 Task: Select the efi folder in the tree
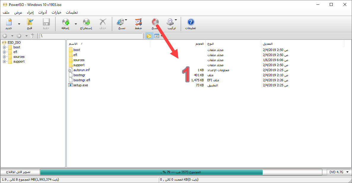pos(15,52)
